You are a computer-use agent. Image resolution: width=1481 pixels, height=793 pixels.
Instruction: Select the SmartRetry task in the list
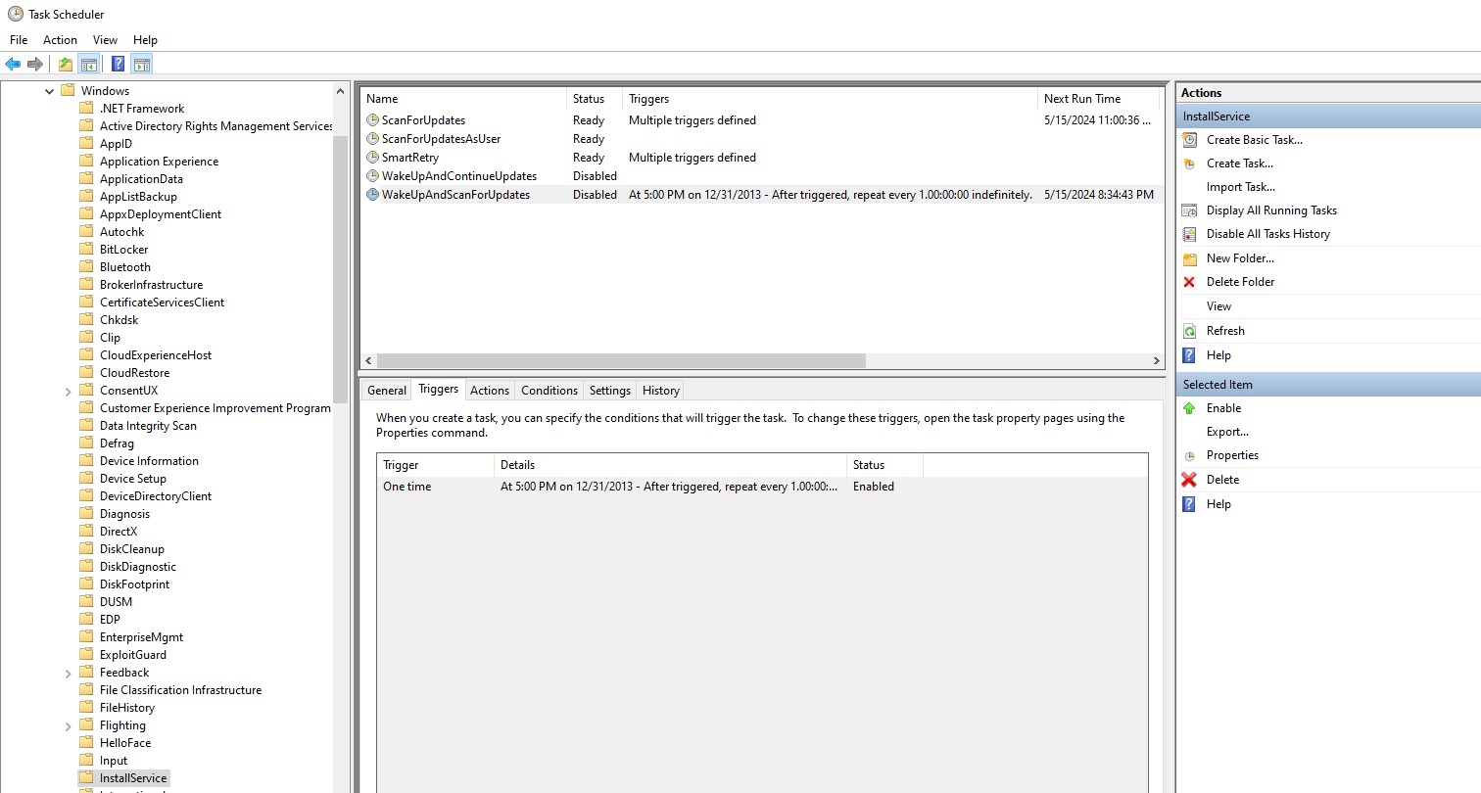[x=408, y=157]
